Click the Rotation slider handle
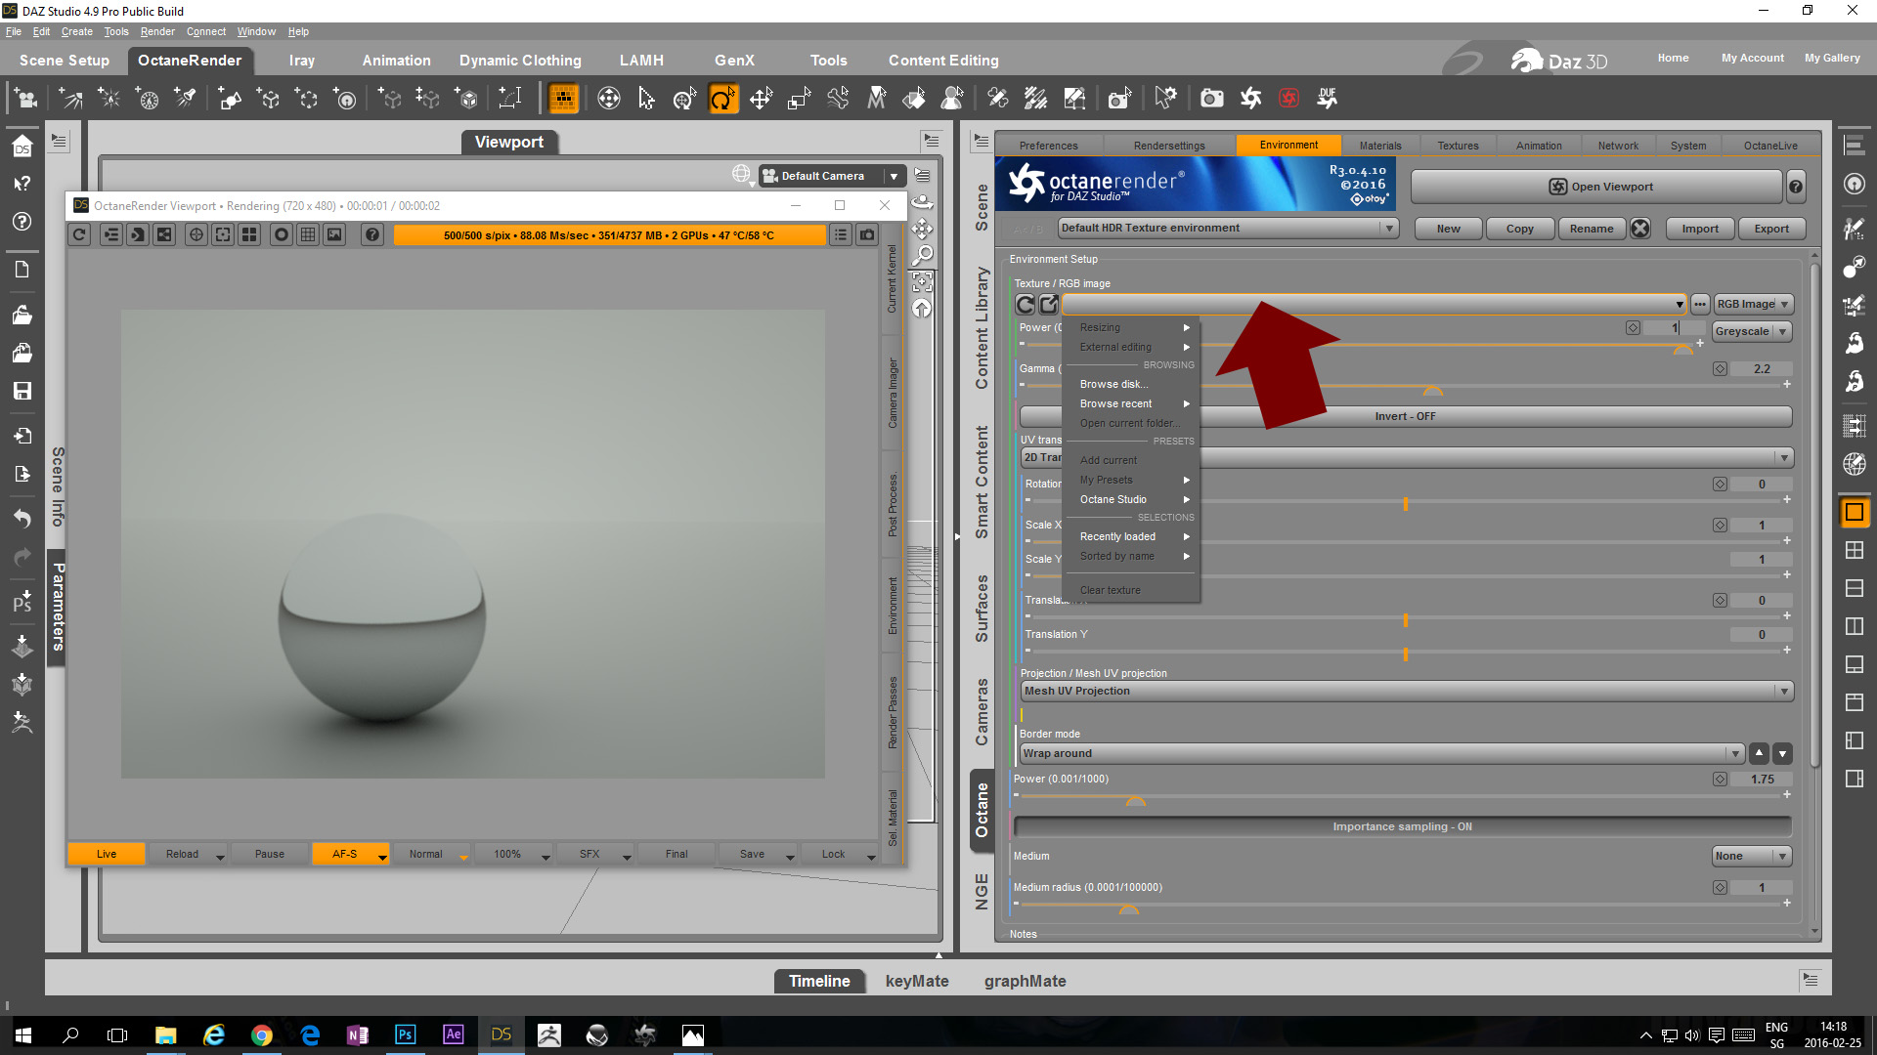 click(1405, 504)
